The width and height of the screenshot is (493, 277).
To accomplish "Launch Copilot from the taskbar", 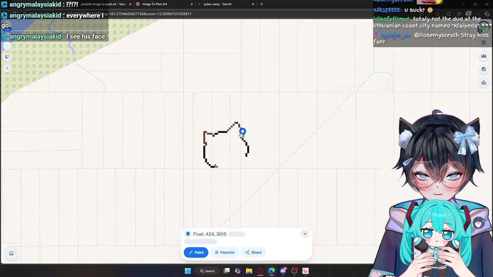I will [238, 271].
